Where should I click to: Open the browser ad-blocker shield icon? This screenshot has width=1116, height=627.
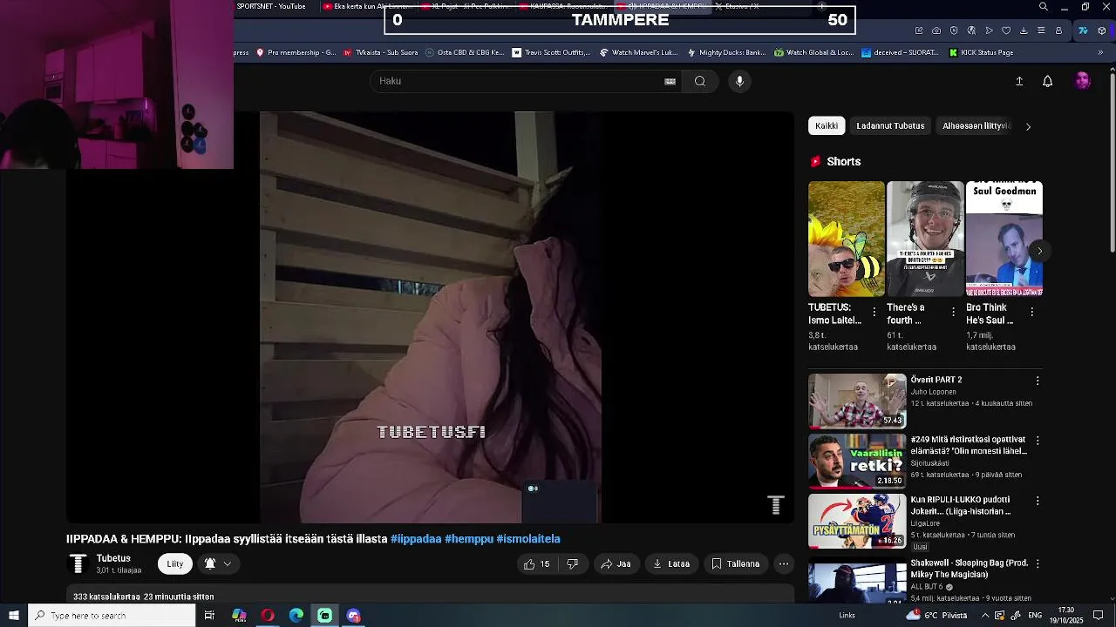click(954, 30)
